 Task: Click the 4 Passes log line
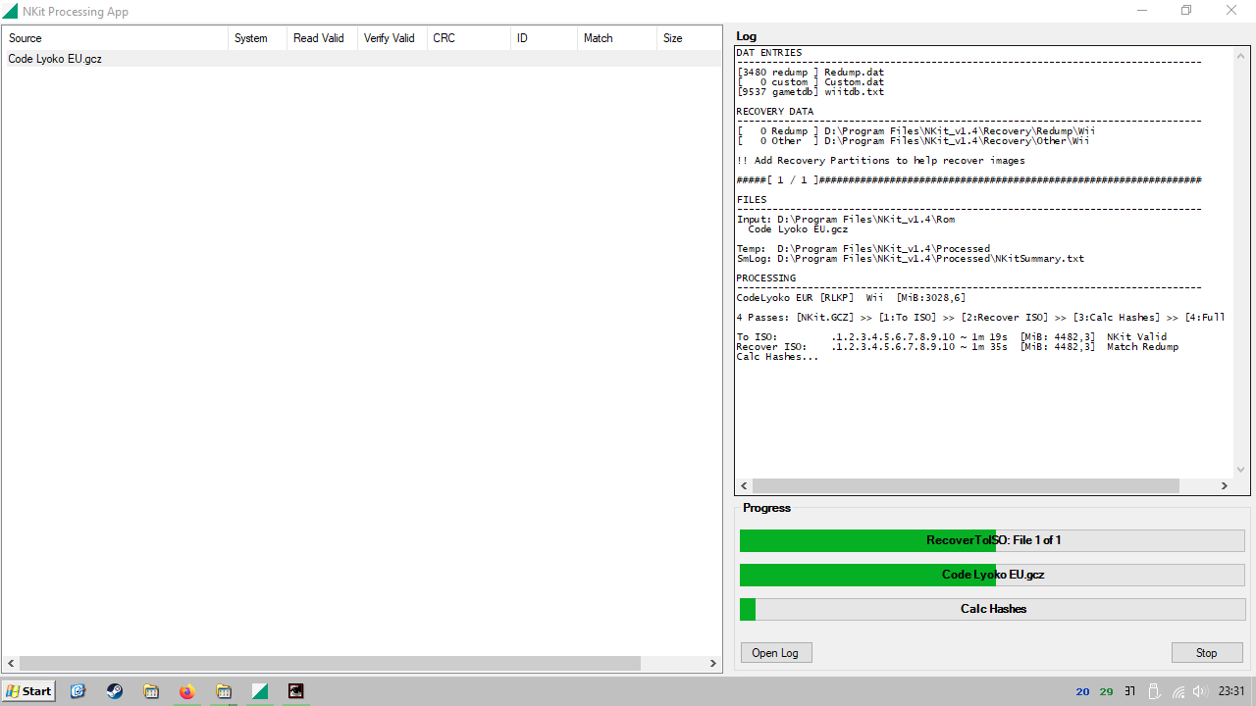pyautogui.click(x=981, y=318)
